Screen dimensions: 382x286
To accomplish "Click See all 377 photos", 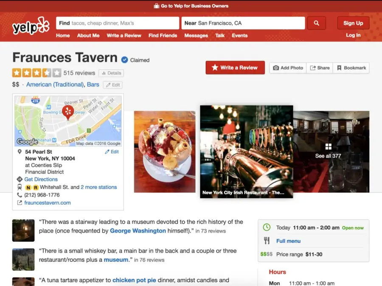I will coord(328,156).
